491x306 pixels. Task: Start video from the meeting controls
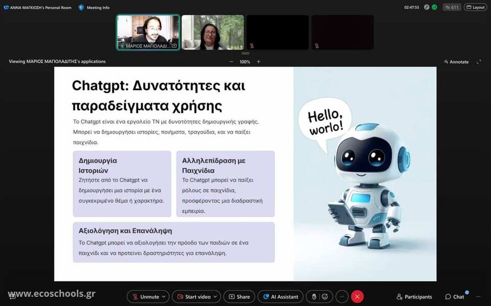tap(193, 297)
